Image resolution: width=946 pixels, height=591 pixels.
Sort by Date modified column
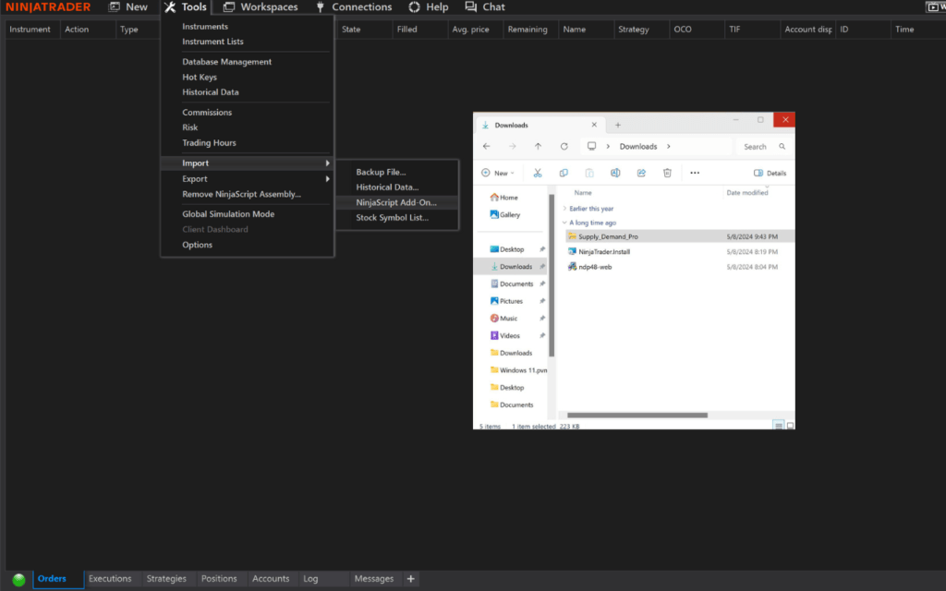[x=746, y=193]
